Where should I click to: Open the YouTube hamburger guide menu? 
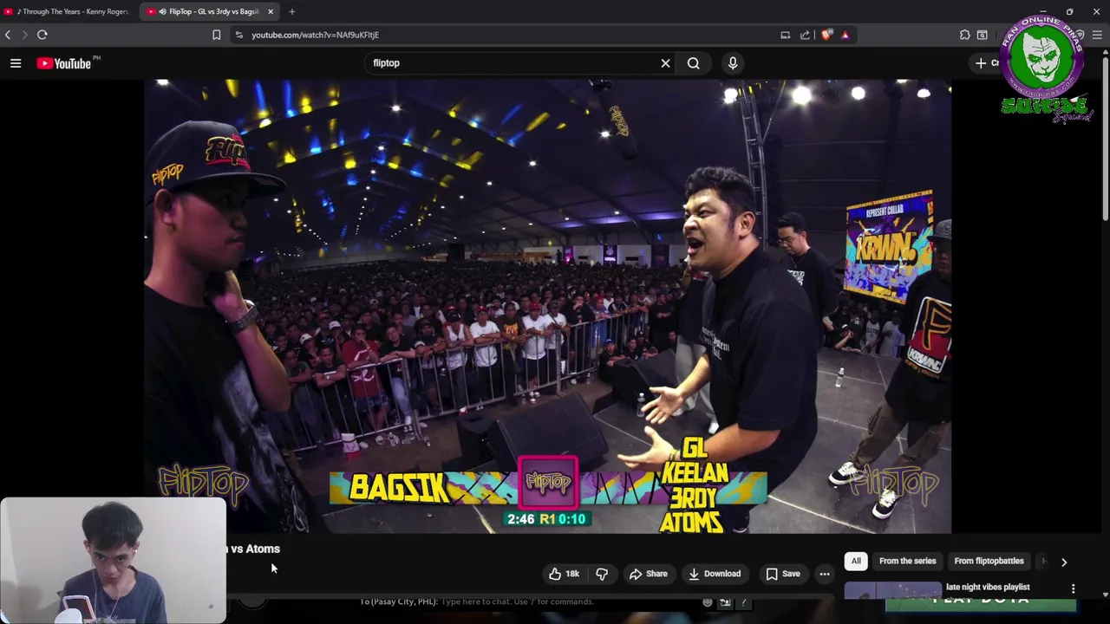pos(16,63)
